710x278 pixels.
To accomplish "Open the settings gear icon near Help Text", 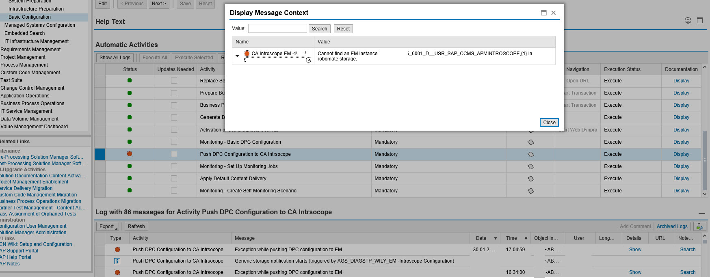I will (688, 20).
